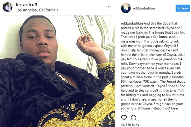Follow robkardashian with the blue button

(x=183, y=8)
